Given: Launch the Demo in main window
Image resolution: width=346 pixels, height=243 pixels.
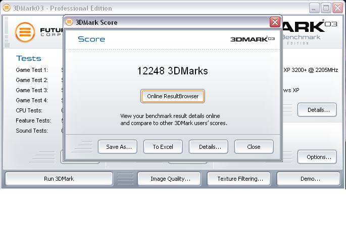Looking at the screenshot, I should point(309,179).
